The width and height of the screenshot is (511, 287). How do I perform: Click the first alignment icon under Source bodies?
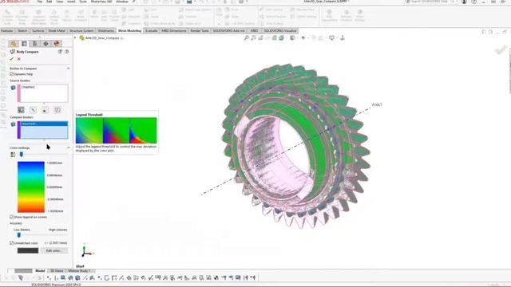click(21, 110)
